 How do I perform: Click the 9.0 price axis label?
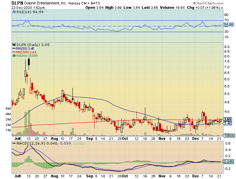[227, 47]
